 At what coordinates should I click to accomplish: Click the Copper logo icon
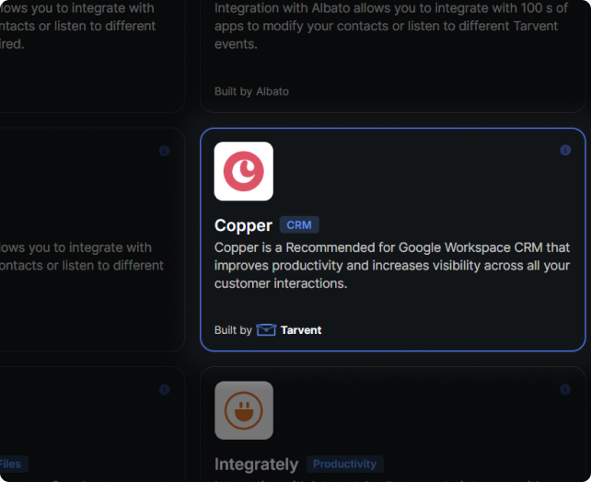(244, 171)
